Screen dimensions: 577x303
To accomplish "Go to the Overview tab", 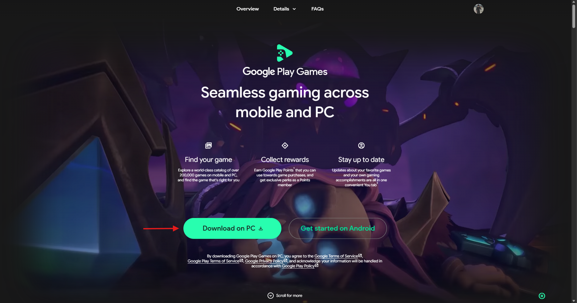I will click(x=248, y=9).
